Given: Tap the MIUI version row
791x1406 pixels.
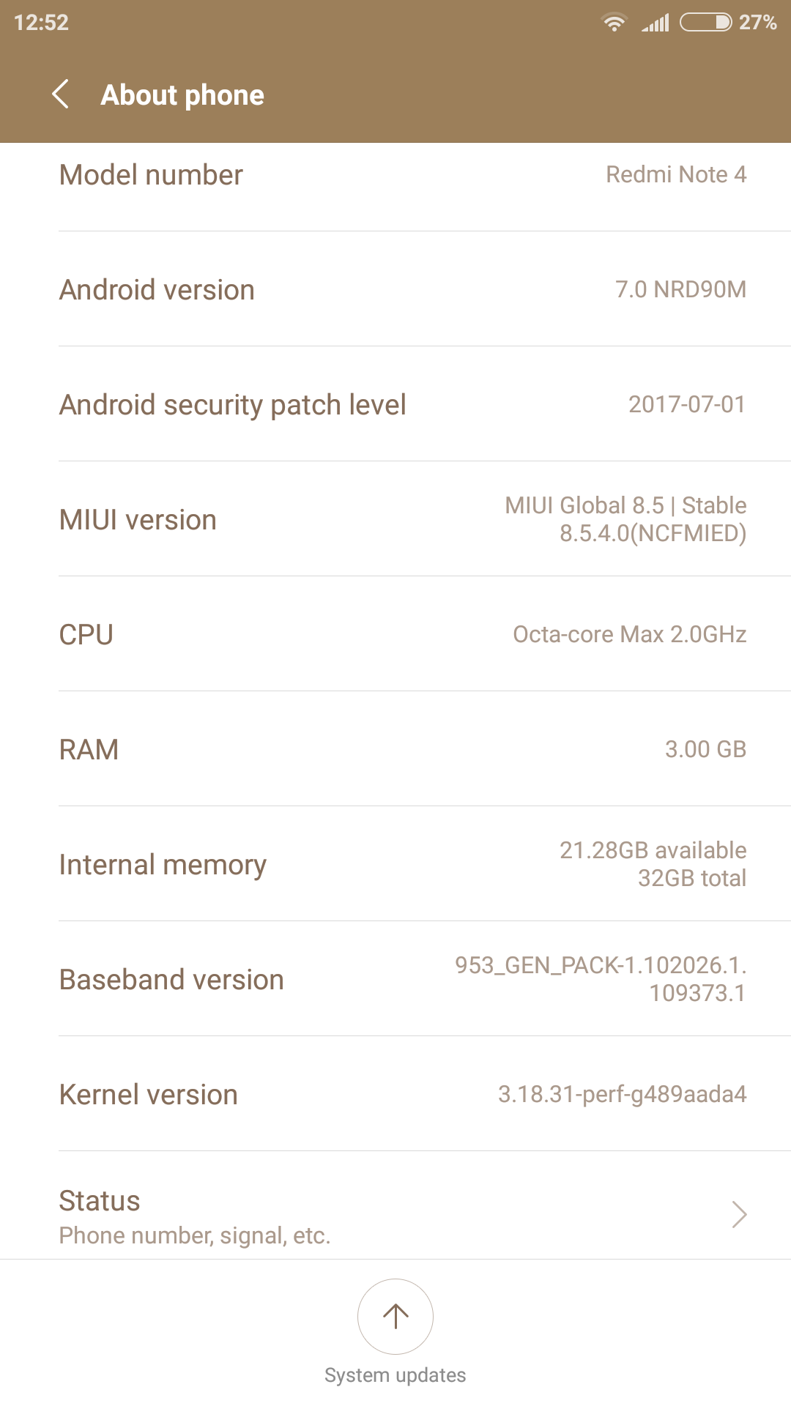Looking at the screenshot, I should point(395,520).
